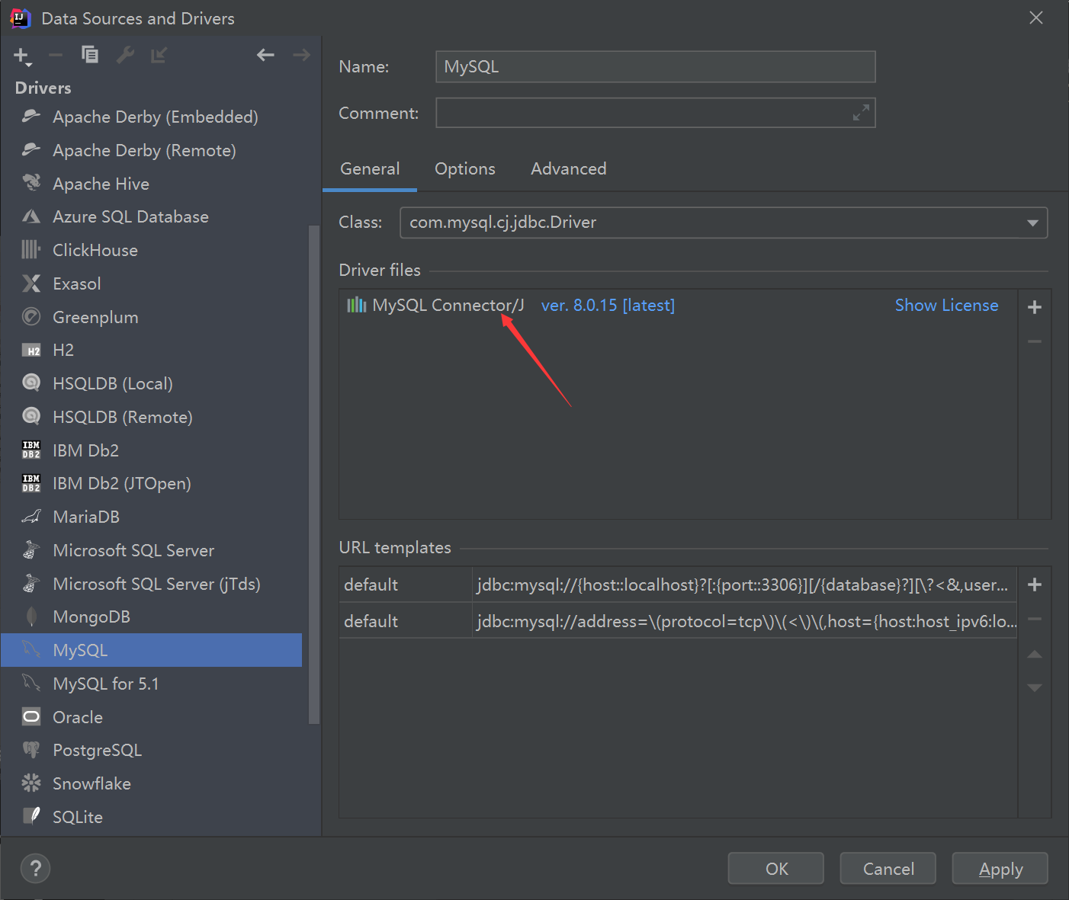Select Apache Derby (Remote) driver
The height and width of the screenshot is (900, 1069).
tap(151, 150)
